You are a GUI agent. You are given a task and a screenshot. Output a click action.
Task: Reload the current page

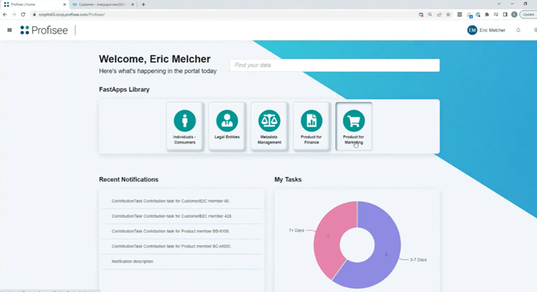tap(23, 14)
